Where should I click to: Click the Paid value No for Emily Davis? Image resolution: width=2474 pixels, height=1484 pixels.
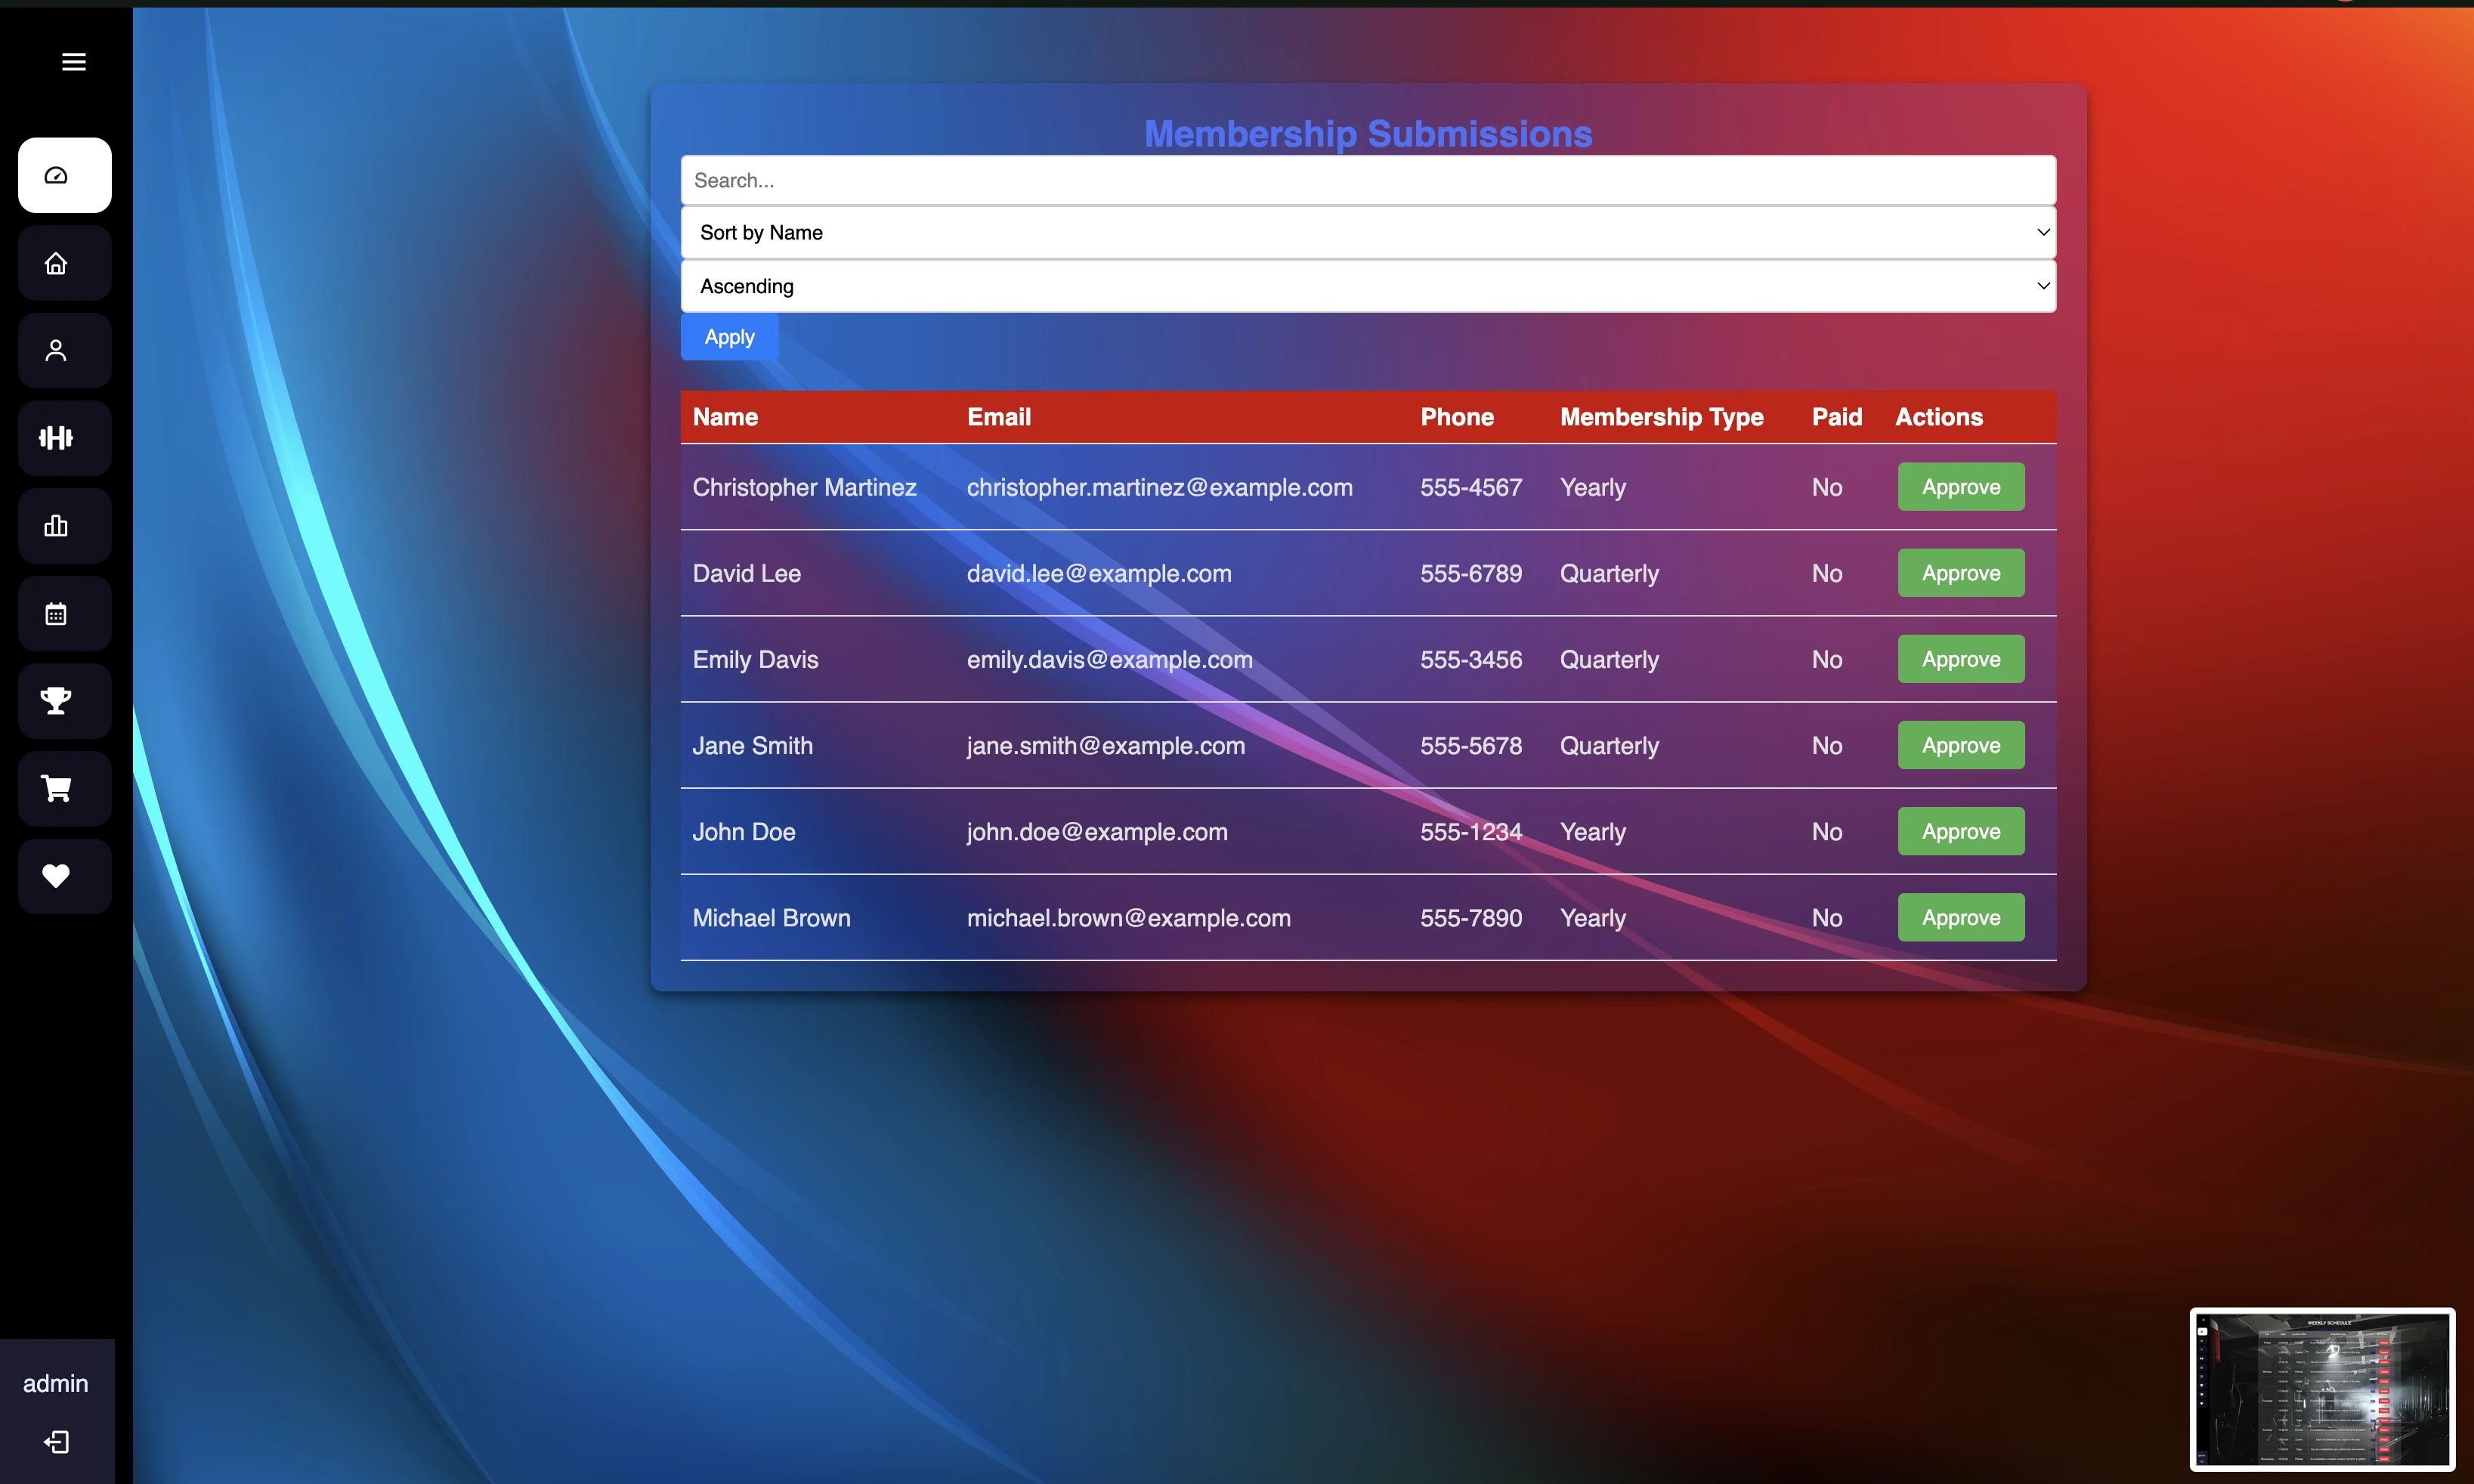(1827, 659)
